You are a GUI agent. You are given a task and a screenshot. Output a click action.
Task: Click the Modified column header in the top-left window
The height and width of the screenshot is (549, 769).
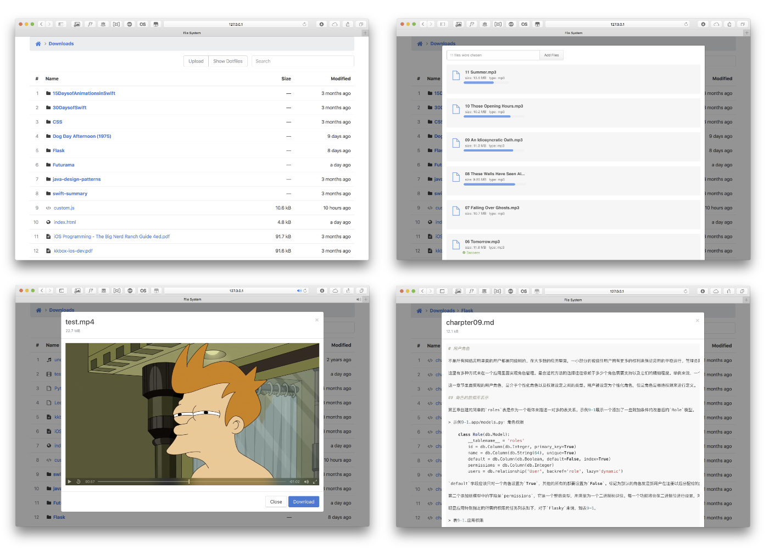(x=341, y=79)
